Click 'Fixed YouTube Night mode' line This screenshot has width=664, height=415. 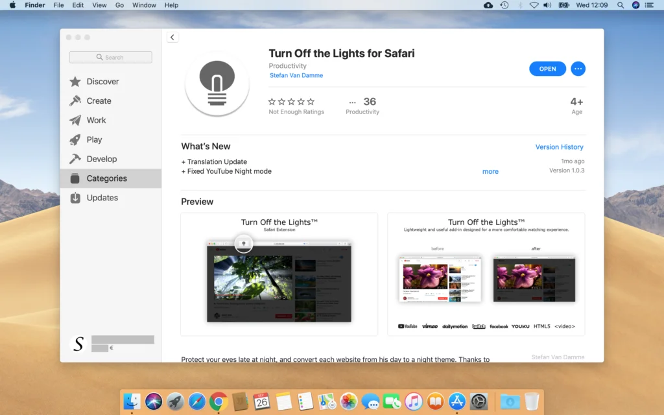click(x=226, y=171)
